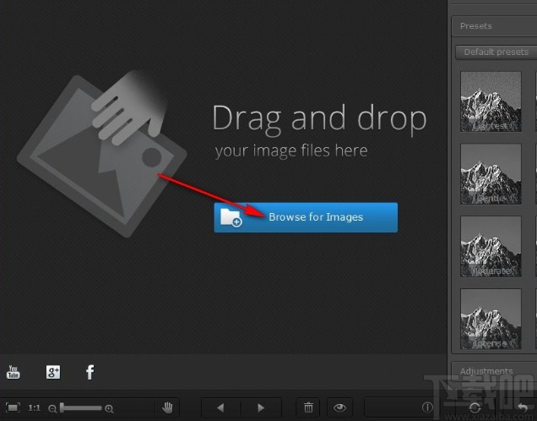Click the zoom out magnifier icon
The width and height of the screenshot is (537, 421).
point(52,408)
